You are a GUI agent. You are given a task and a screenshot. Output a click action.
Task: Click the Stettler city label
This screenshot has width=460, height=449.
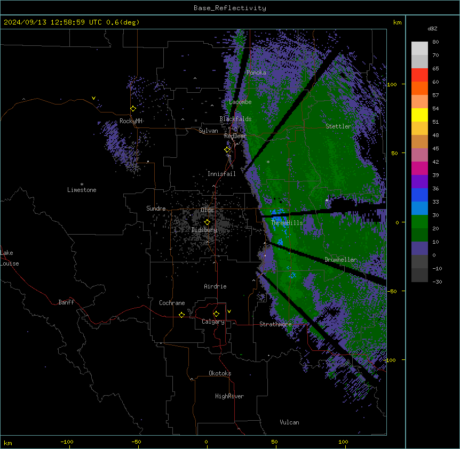(338, 126)
